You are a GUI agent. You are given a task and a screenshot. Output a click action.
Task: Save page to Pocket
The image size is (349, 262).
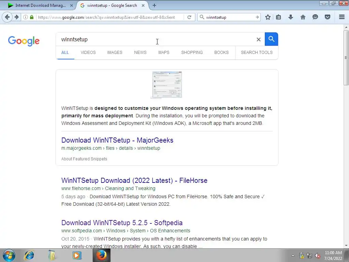pyautogui.click(x=328, y=17)
